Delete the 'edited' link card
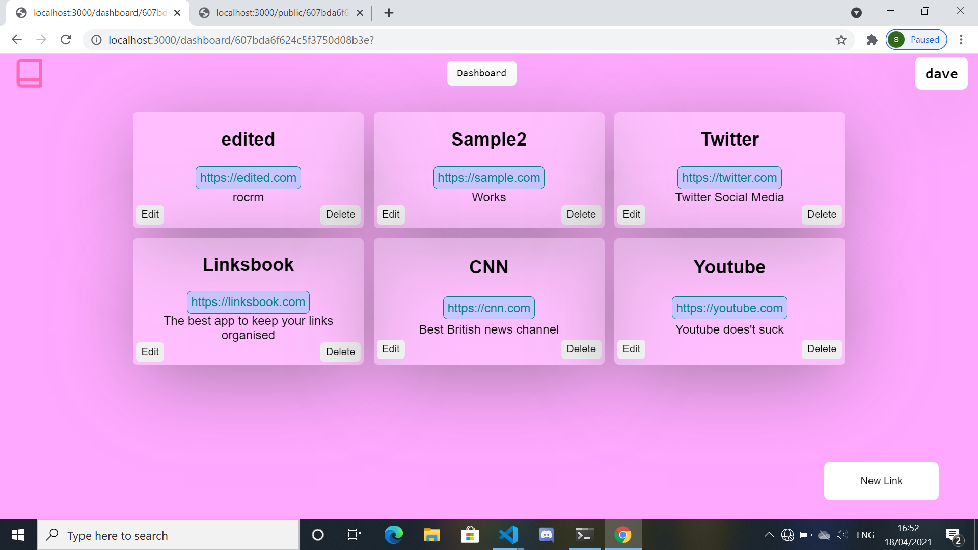Screen dimensions: 978x550 pyautogui.click(x=340, y=214)
